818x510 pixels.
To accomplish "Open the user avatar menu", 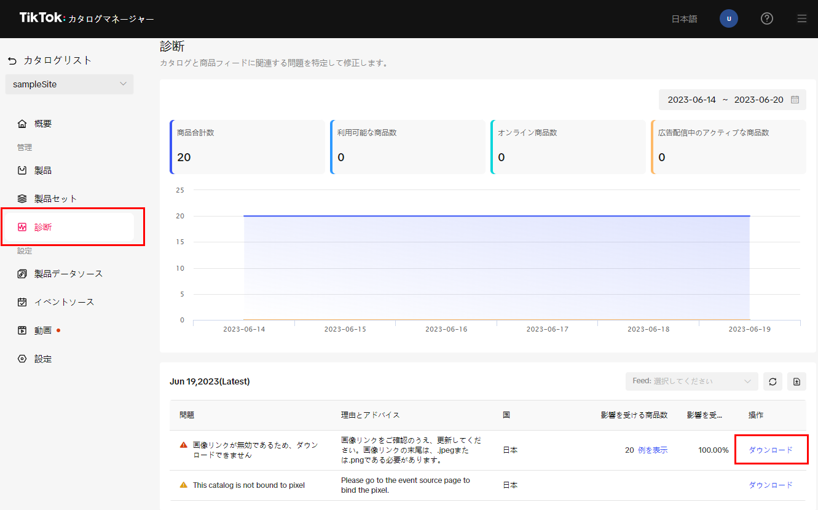I will tap(729, 18).
